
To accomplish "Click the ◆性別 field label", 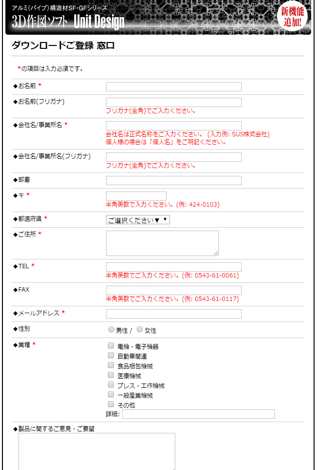I will tap(21, 329).
